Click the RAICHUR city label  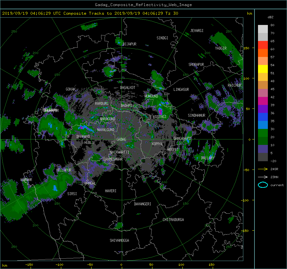[234, 85]
